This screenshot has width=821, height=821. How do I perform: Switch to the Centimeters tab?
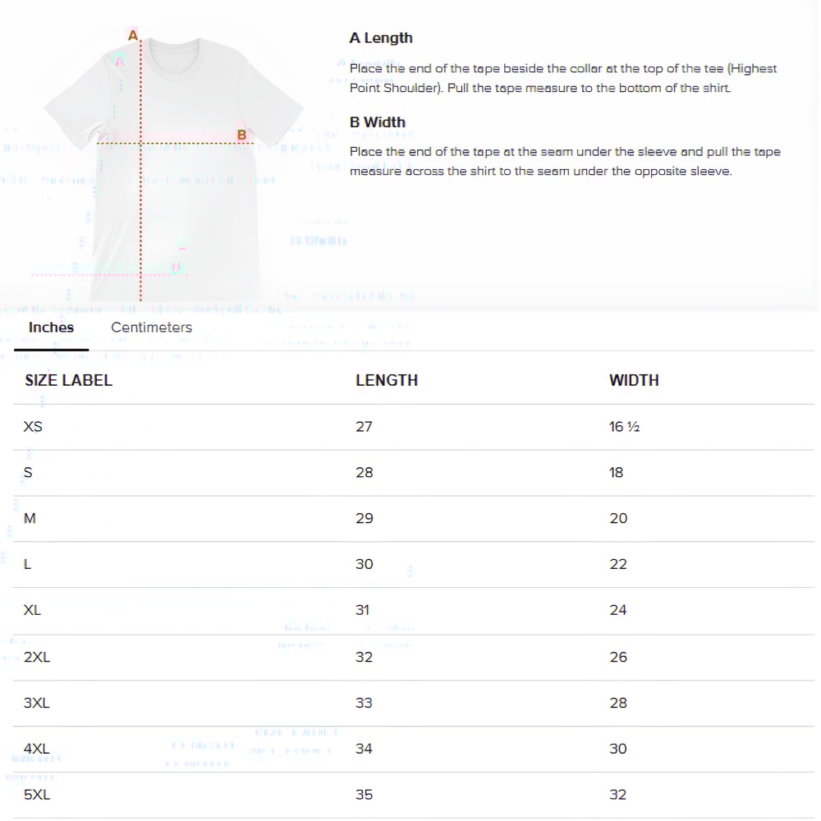(151, 328)
